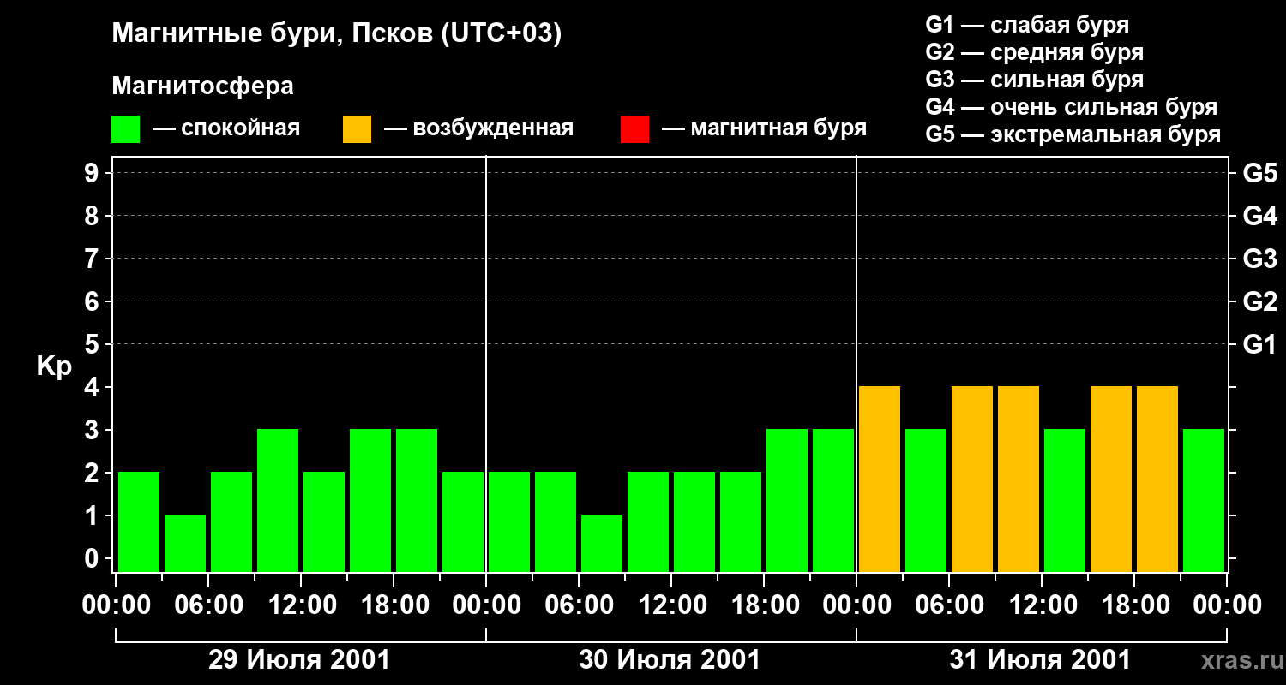Click the last green bar of 30 July
The width and height of the screenshot is (1286, 685).
click(x=833, y=500)
